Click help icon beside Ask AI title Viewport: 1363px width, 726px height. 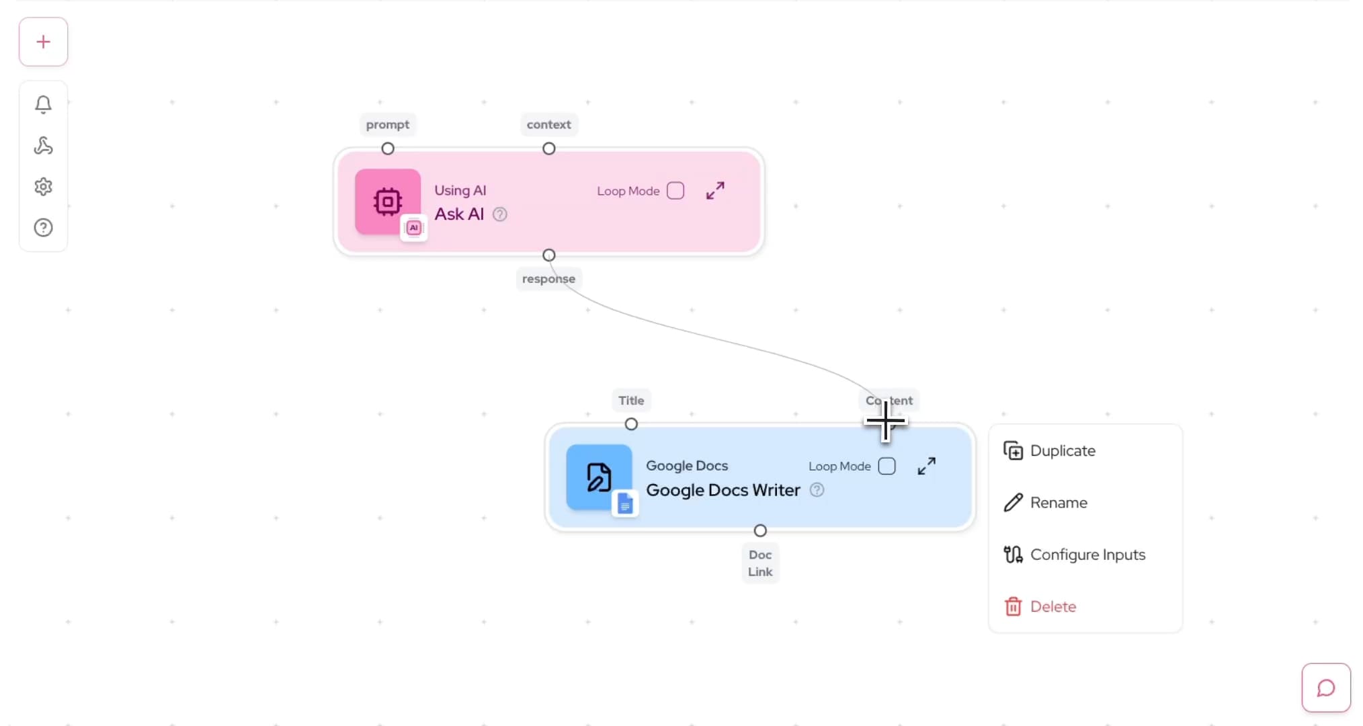click(x=500, y=214)
